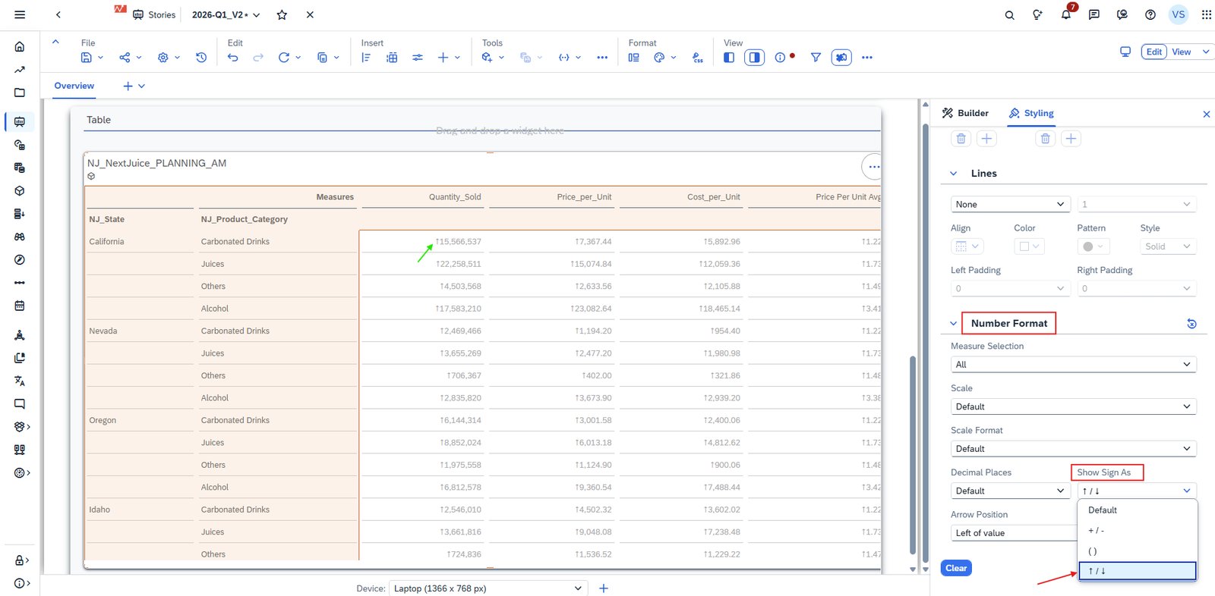Open the Files folder icon in the sidebar
Viewport: 1215px width, 596px height.
click(20, 93)
